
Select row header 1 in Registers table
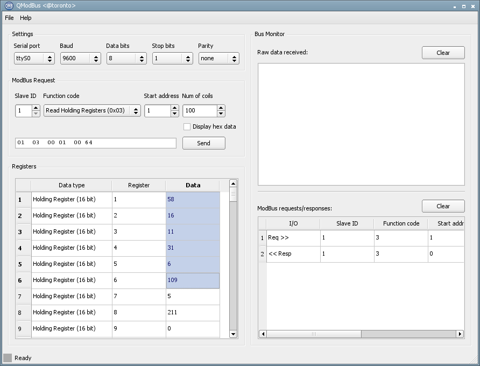pos(23,200)
